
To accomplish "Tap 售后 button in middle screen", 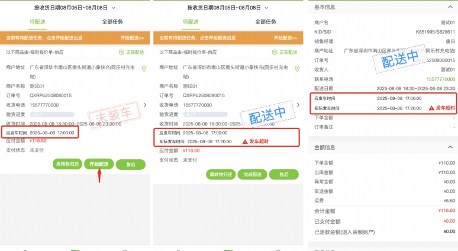I will point(284,175).
